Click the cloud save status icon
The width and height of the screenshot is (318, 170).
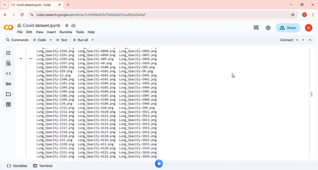point(73,25)
